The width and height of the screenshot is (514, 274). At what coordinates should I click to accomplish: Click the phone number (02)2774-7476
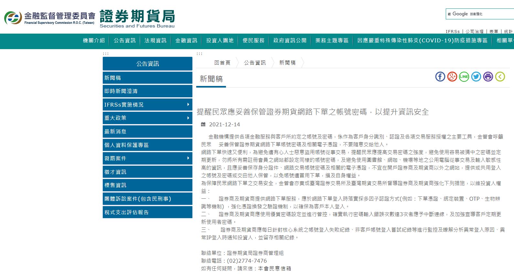point(247,261)
